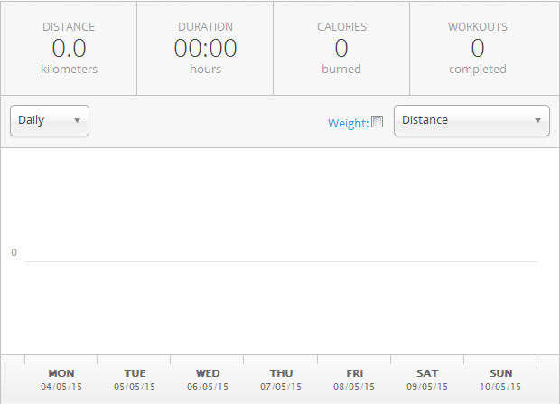Click the MON 04/05/15 day column

(x=61, y=379)
